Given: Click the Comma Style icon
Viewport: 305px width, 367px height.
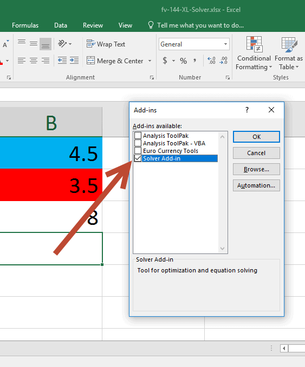Looking at the screenshot, I should [194, 61].
